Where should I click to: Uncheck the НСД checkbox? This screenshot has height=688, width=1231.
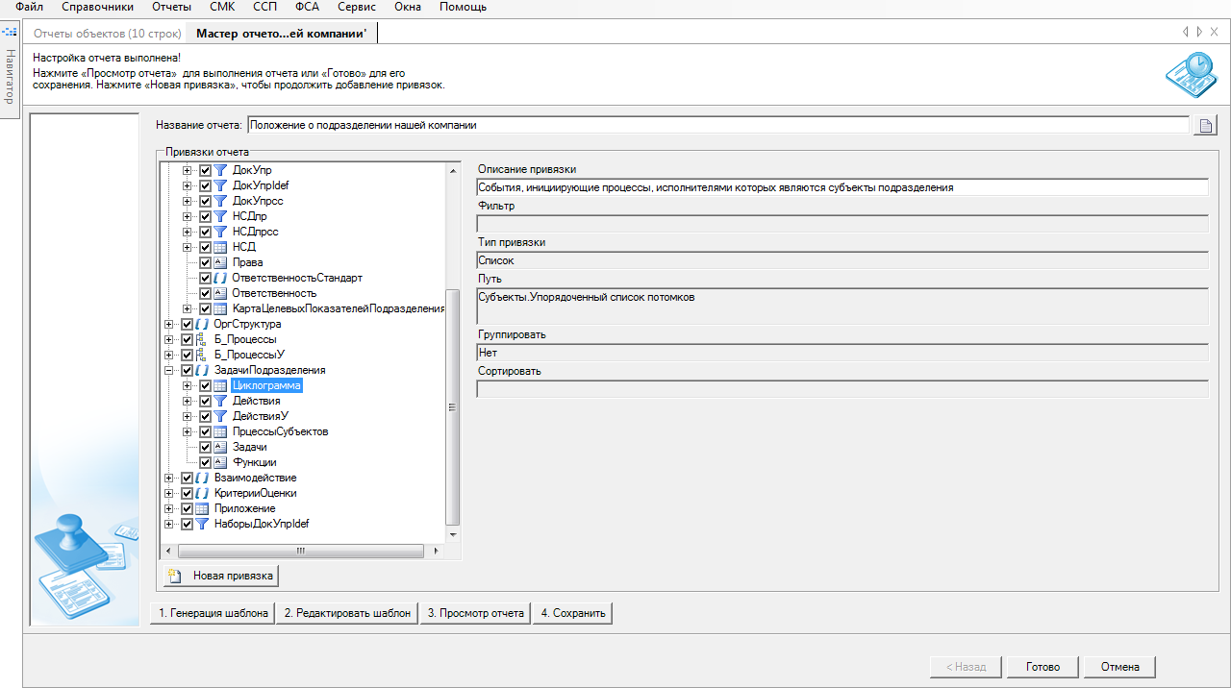[x=205, y=247]
